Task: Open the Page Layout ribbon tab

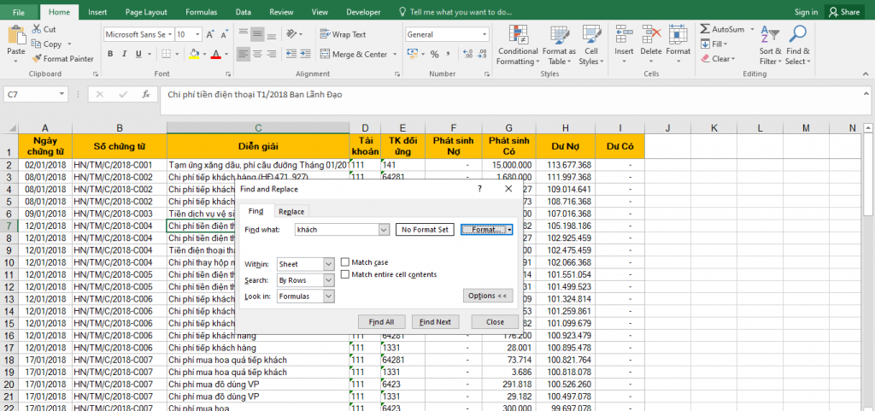Action: point(146,12)
